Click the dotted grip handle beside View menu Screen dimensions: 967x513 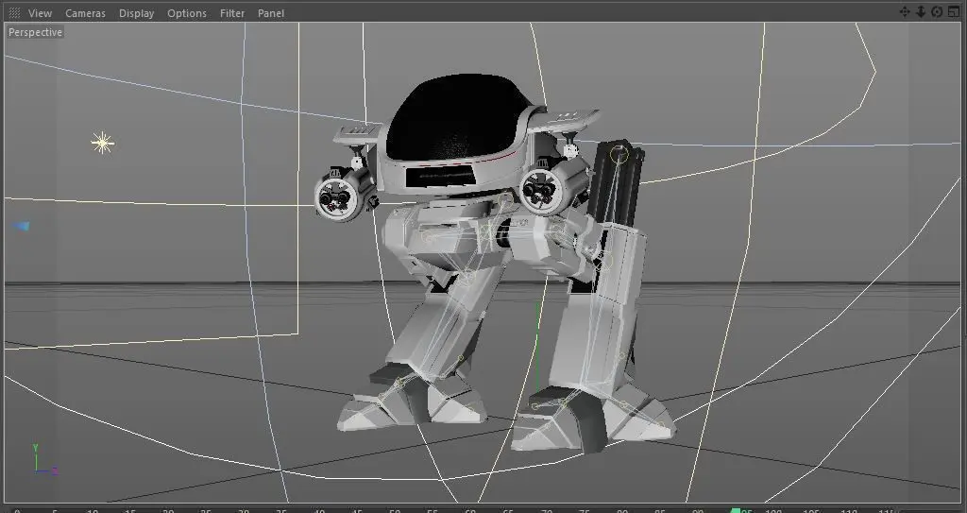14,12
